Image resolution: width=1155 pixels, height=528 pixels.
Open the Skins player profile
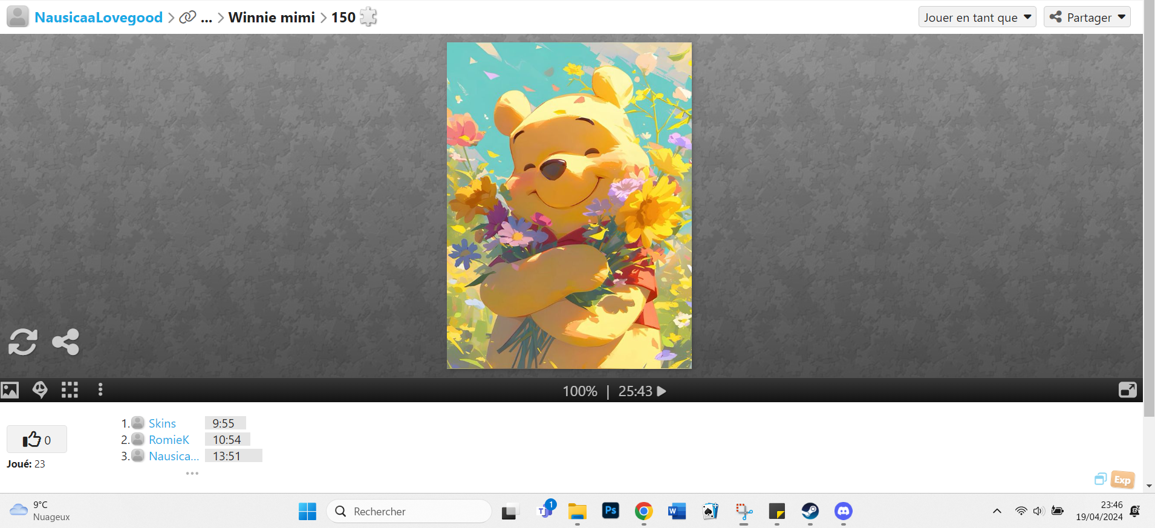click(x=162, y=423)
